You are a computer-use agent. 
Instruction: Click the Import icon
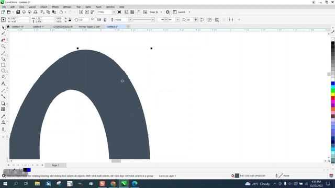coord(81,12)
